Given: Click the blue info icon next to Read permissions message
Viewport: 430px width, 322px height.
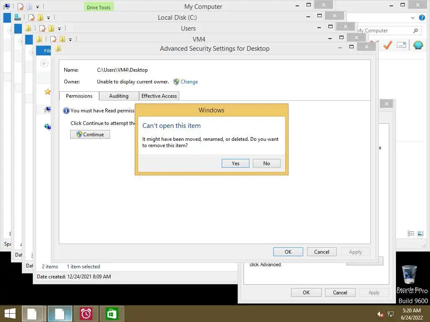Looking at the screenshot, I should (66, 111).
